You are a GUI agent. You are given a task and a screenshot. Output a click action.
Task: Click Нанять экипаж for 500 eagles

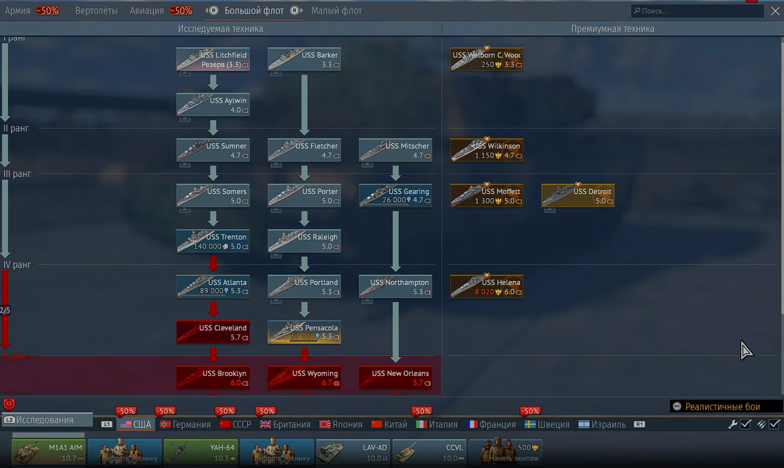point(505,452)
